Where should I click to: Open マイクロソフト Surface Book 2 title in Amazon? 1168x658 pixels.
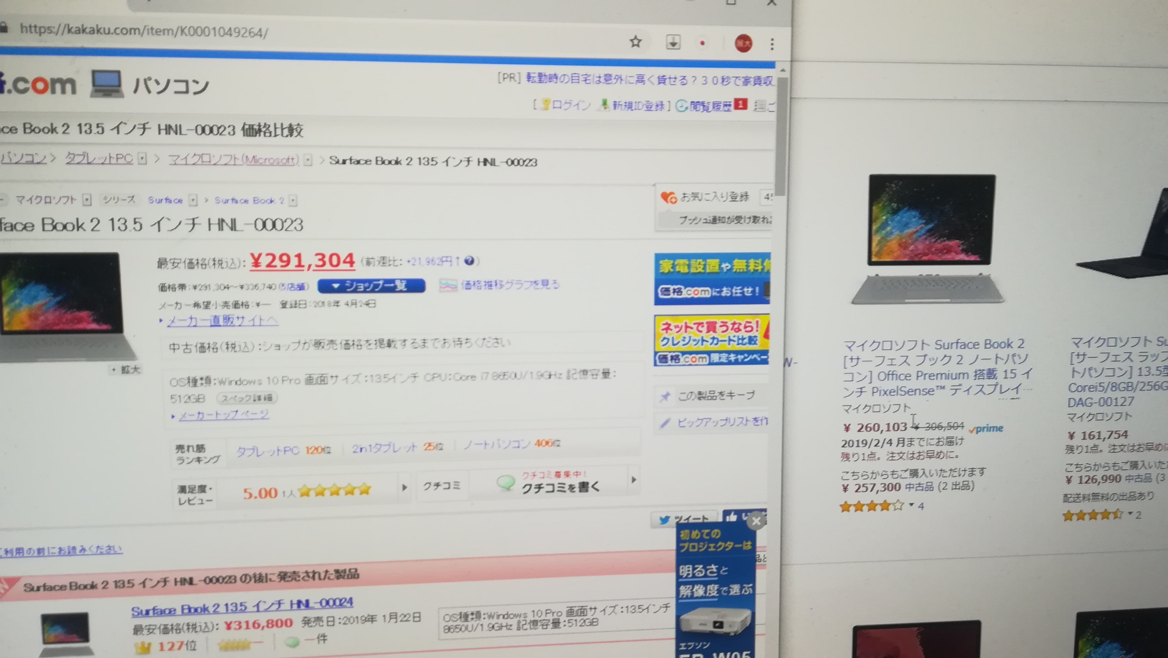[937, 367]
